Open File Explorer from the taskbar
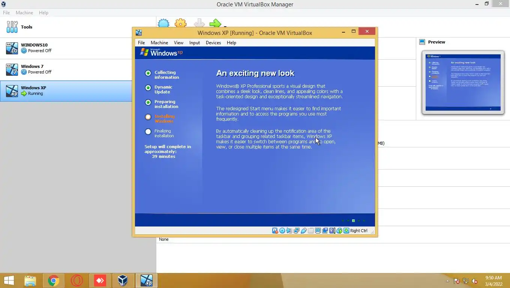 coord(30,280)
